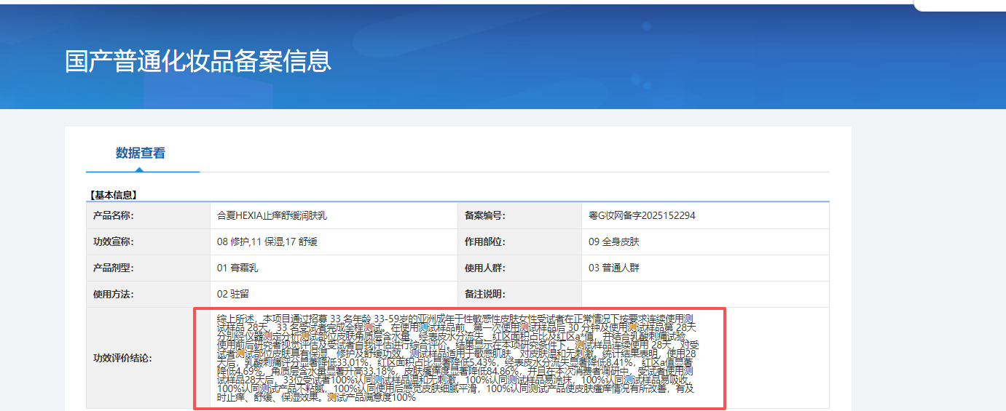This screenshot has height=411, width=1006.
Task: Click the 作用部位 label cell
Action: click(x=485, y=242)
